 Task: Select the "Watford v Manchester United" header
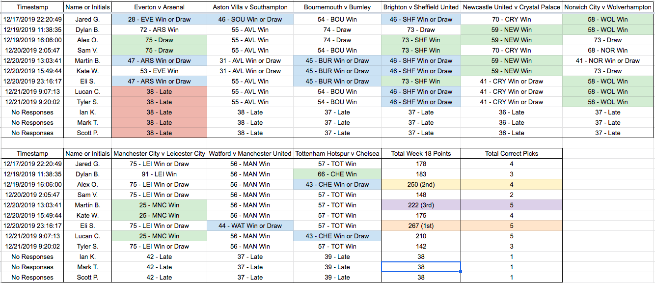250,153
